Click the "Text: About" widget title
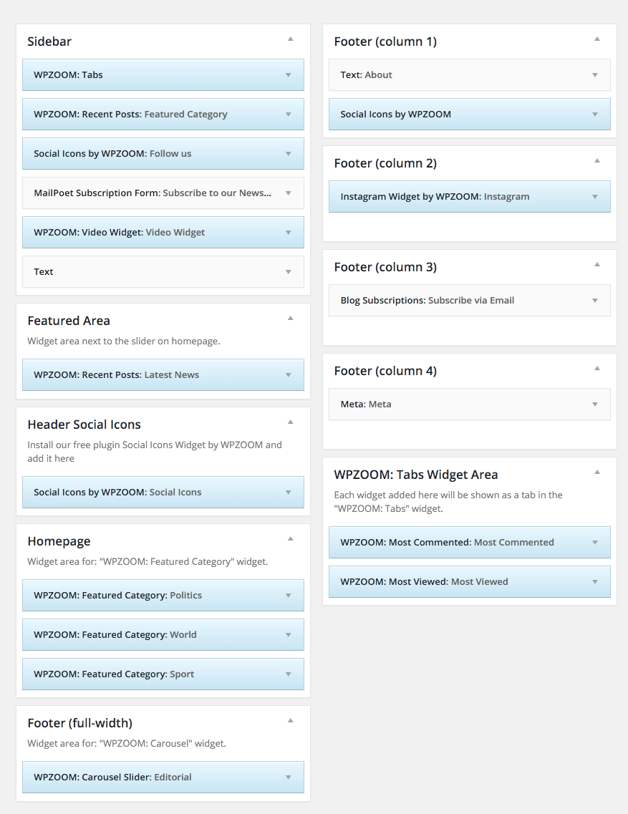 pyautogui.click(x=366, y=74)
